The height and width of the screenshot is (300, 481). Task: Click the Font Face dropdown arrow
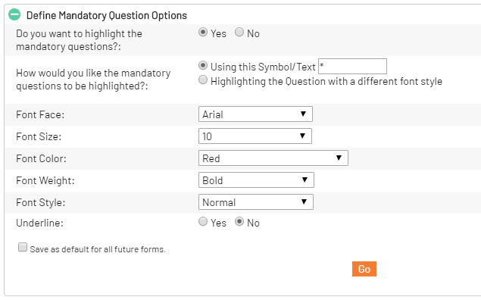click(x=303, y=114)
